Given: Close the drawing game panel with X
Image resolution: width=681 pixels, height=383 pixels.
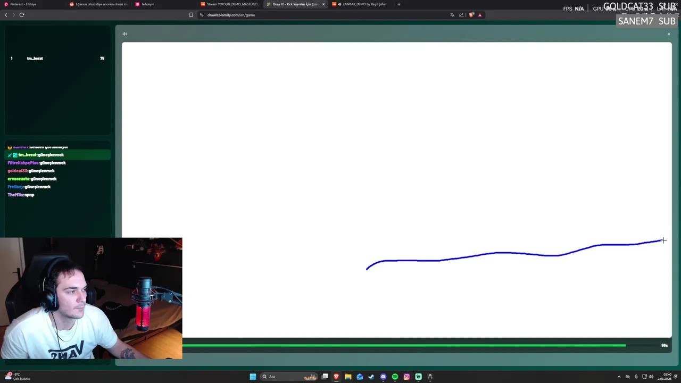Looking at the screenshot, I should coord(669,34).
